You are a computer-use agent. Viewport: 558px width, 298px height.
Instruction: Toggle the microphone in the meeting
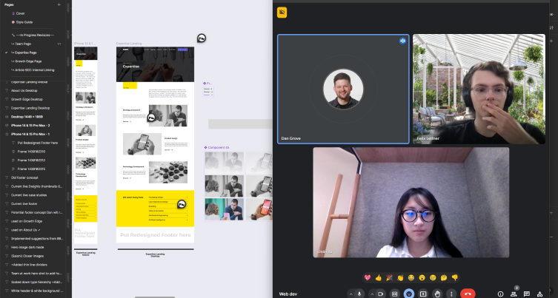[x=359, y=294]
